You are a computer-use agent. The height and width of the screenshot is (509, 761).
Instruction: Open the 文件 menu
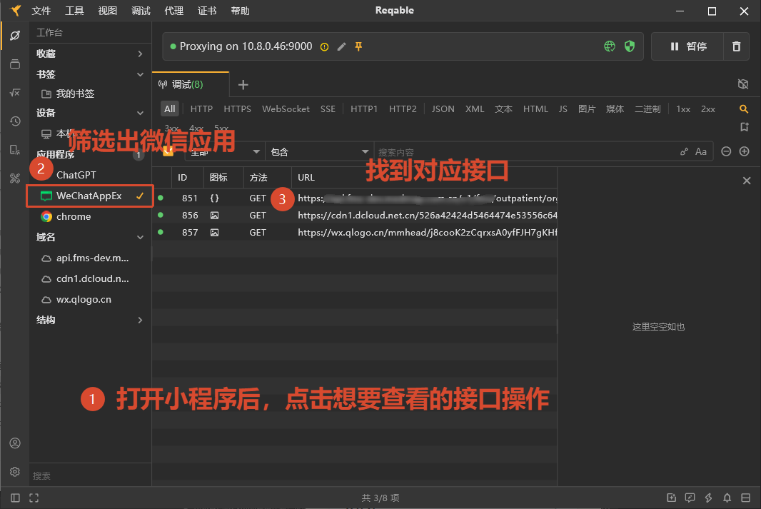pos(41,11)
